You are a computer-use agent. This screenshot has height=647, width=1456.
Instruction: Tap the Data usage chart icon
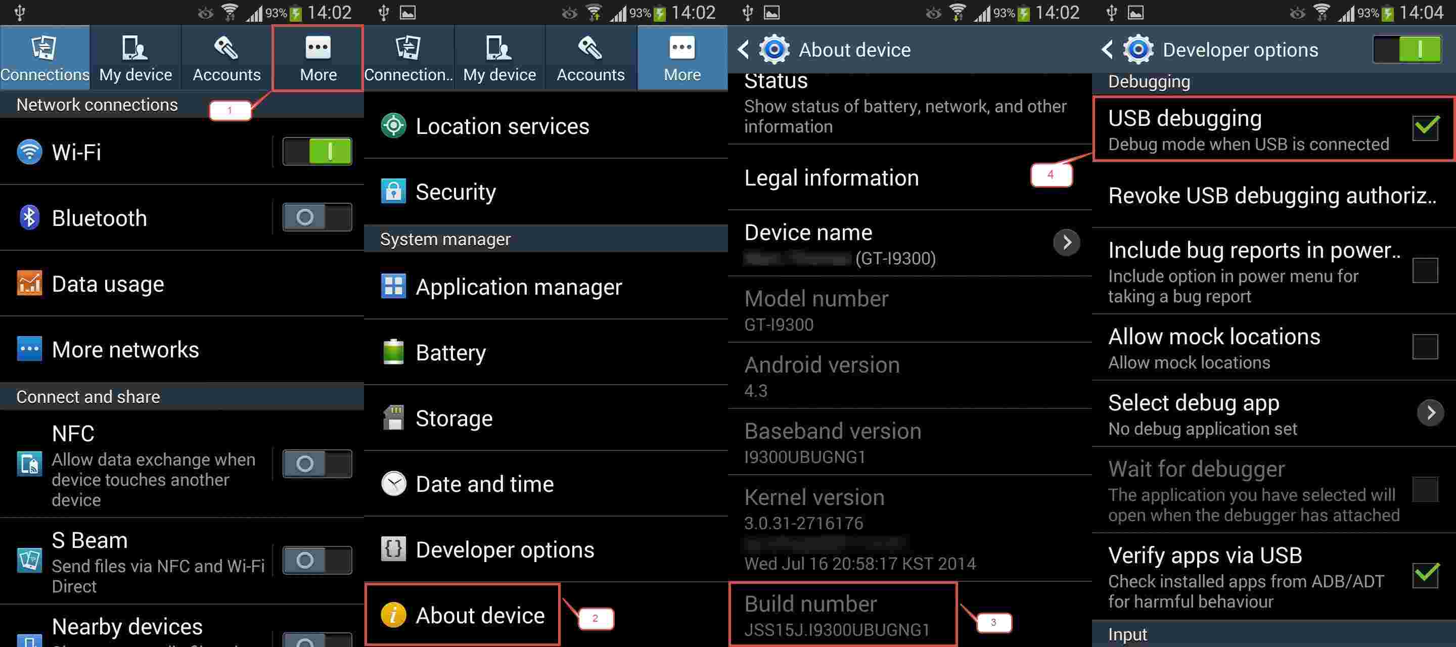pyautogui.click(x=29, y=283)
